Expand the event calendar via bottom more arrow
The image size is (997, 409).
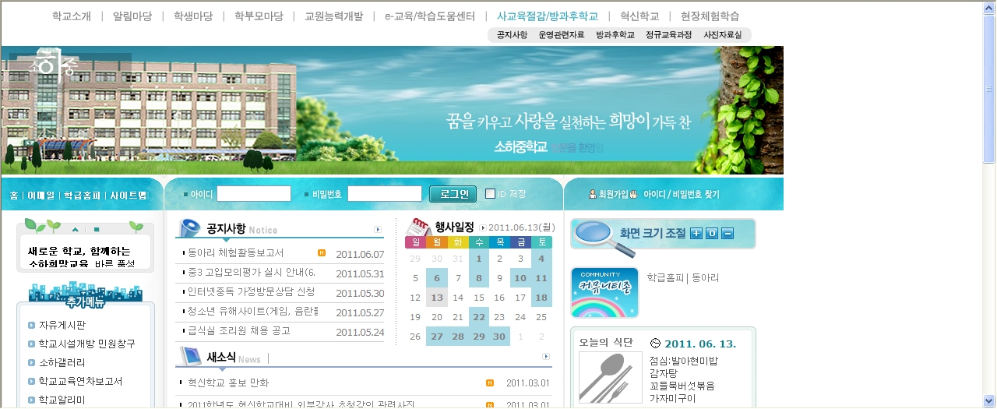point(547,357)
